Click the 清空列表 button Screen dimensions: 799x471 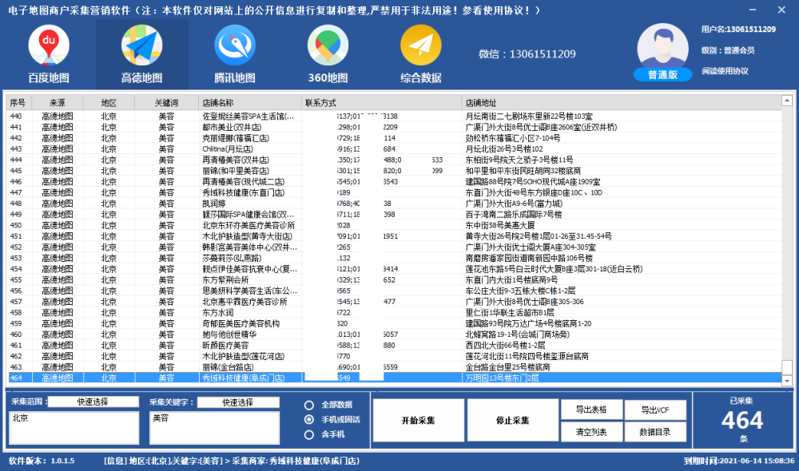591,432
